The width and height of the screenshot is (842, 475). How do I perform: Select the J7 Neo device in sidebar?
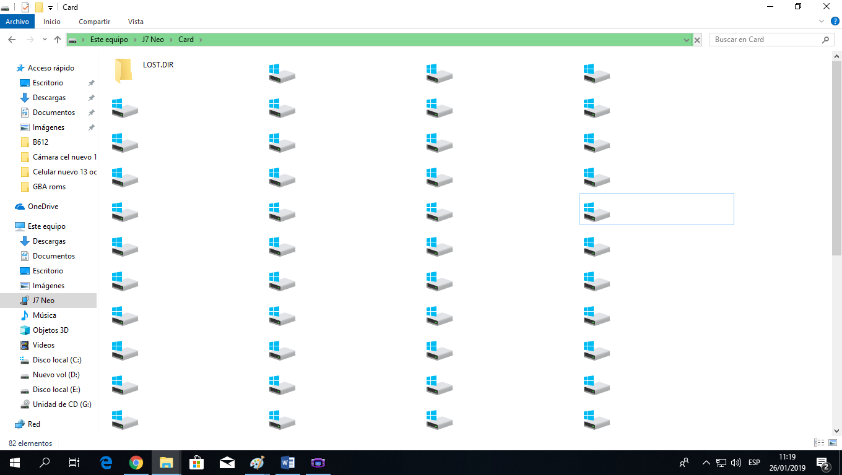[43, 301]
